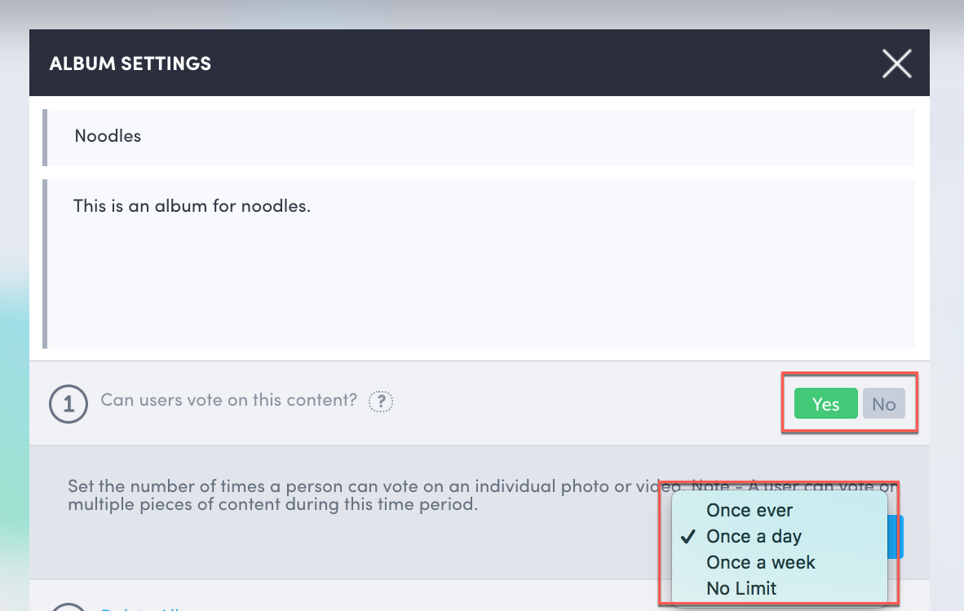Click the highlighted Yes/No voting control
The width and height of the screenshot is (964, 611).
click(850, 403)
